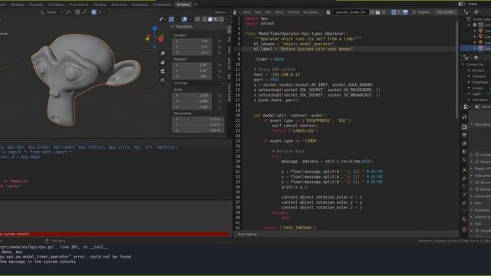Image resolution: width=491 pixels, height=276 pixels.
Task: Switch to the Shading workspace tab
Action: click(100, 5)
